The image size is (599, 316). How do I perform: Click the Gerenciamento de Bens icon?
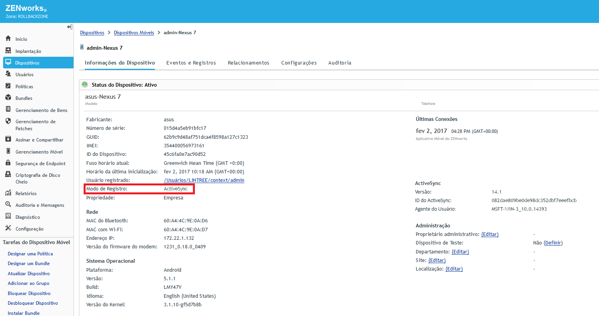click(x=8, y=110)
